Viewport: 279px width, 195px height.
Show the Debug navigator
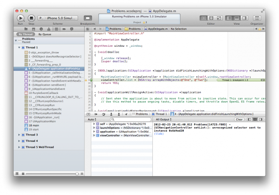coord(57,29)
